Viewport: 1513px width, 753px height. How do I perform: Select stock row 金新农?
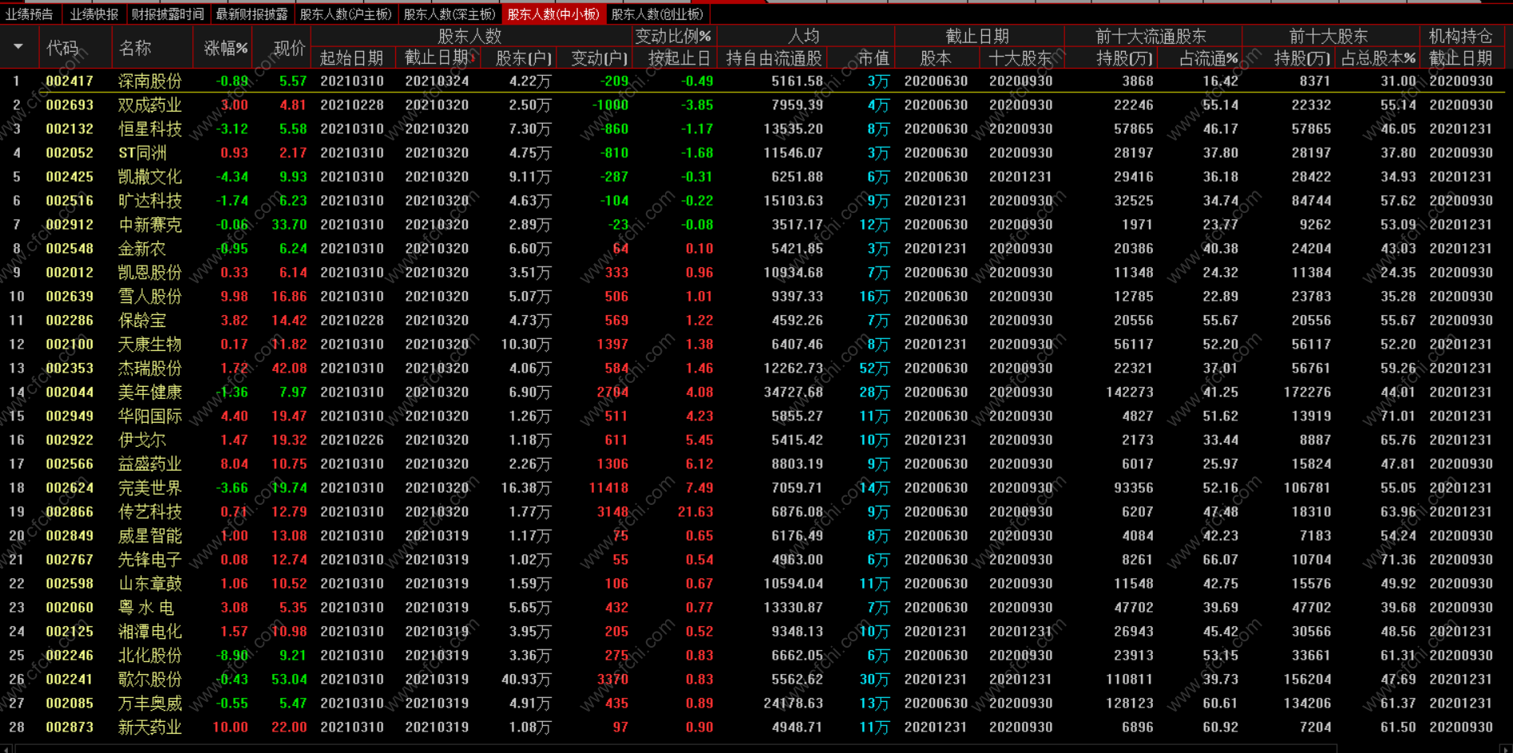tap(752, 249)
